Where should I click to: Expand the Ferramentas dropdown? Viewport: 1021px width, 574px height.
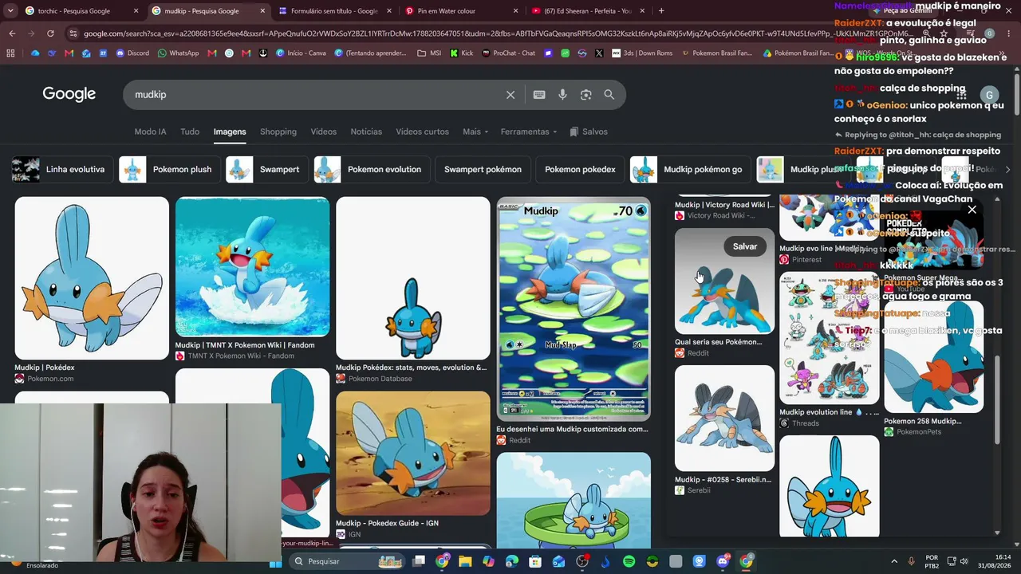(x=530, y=132)
